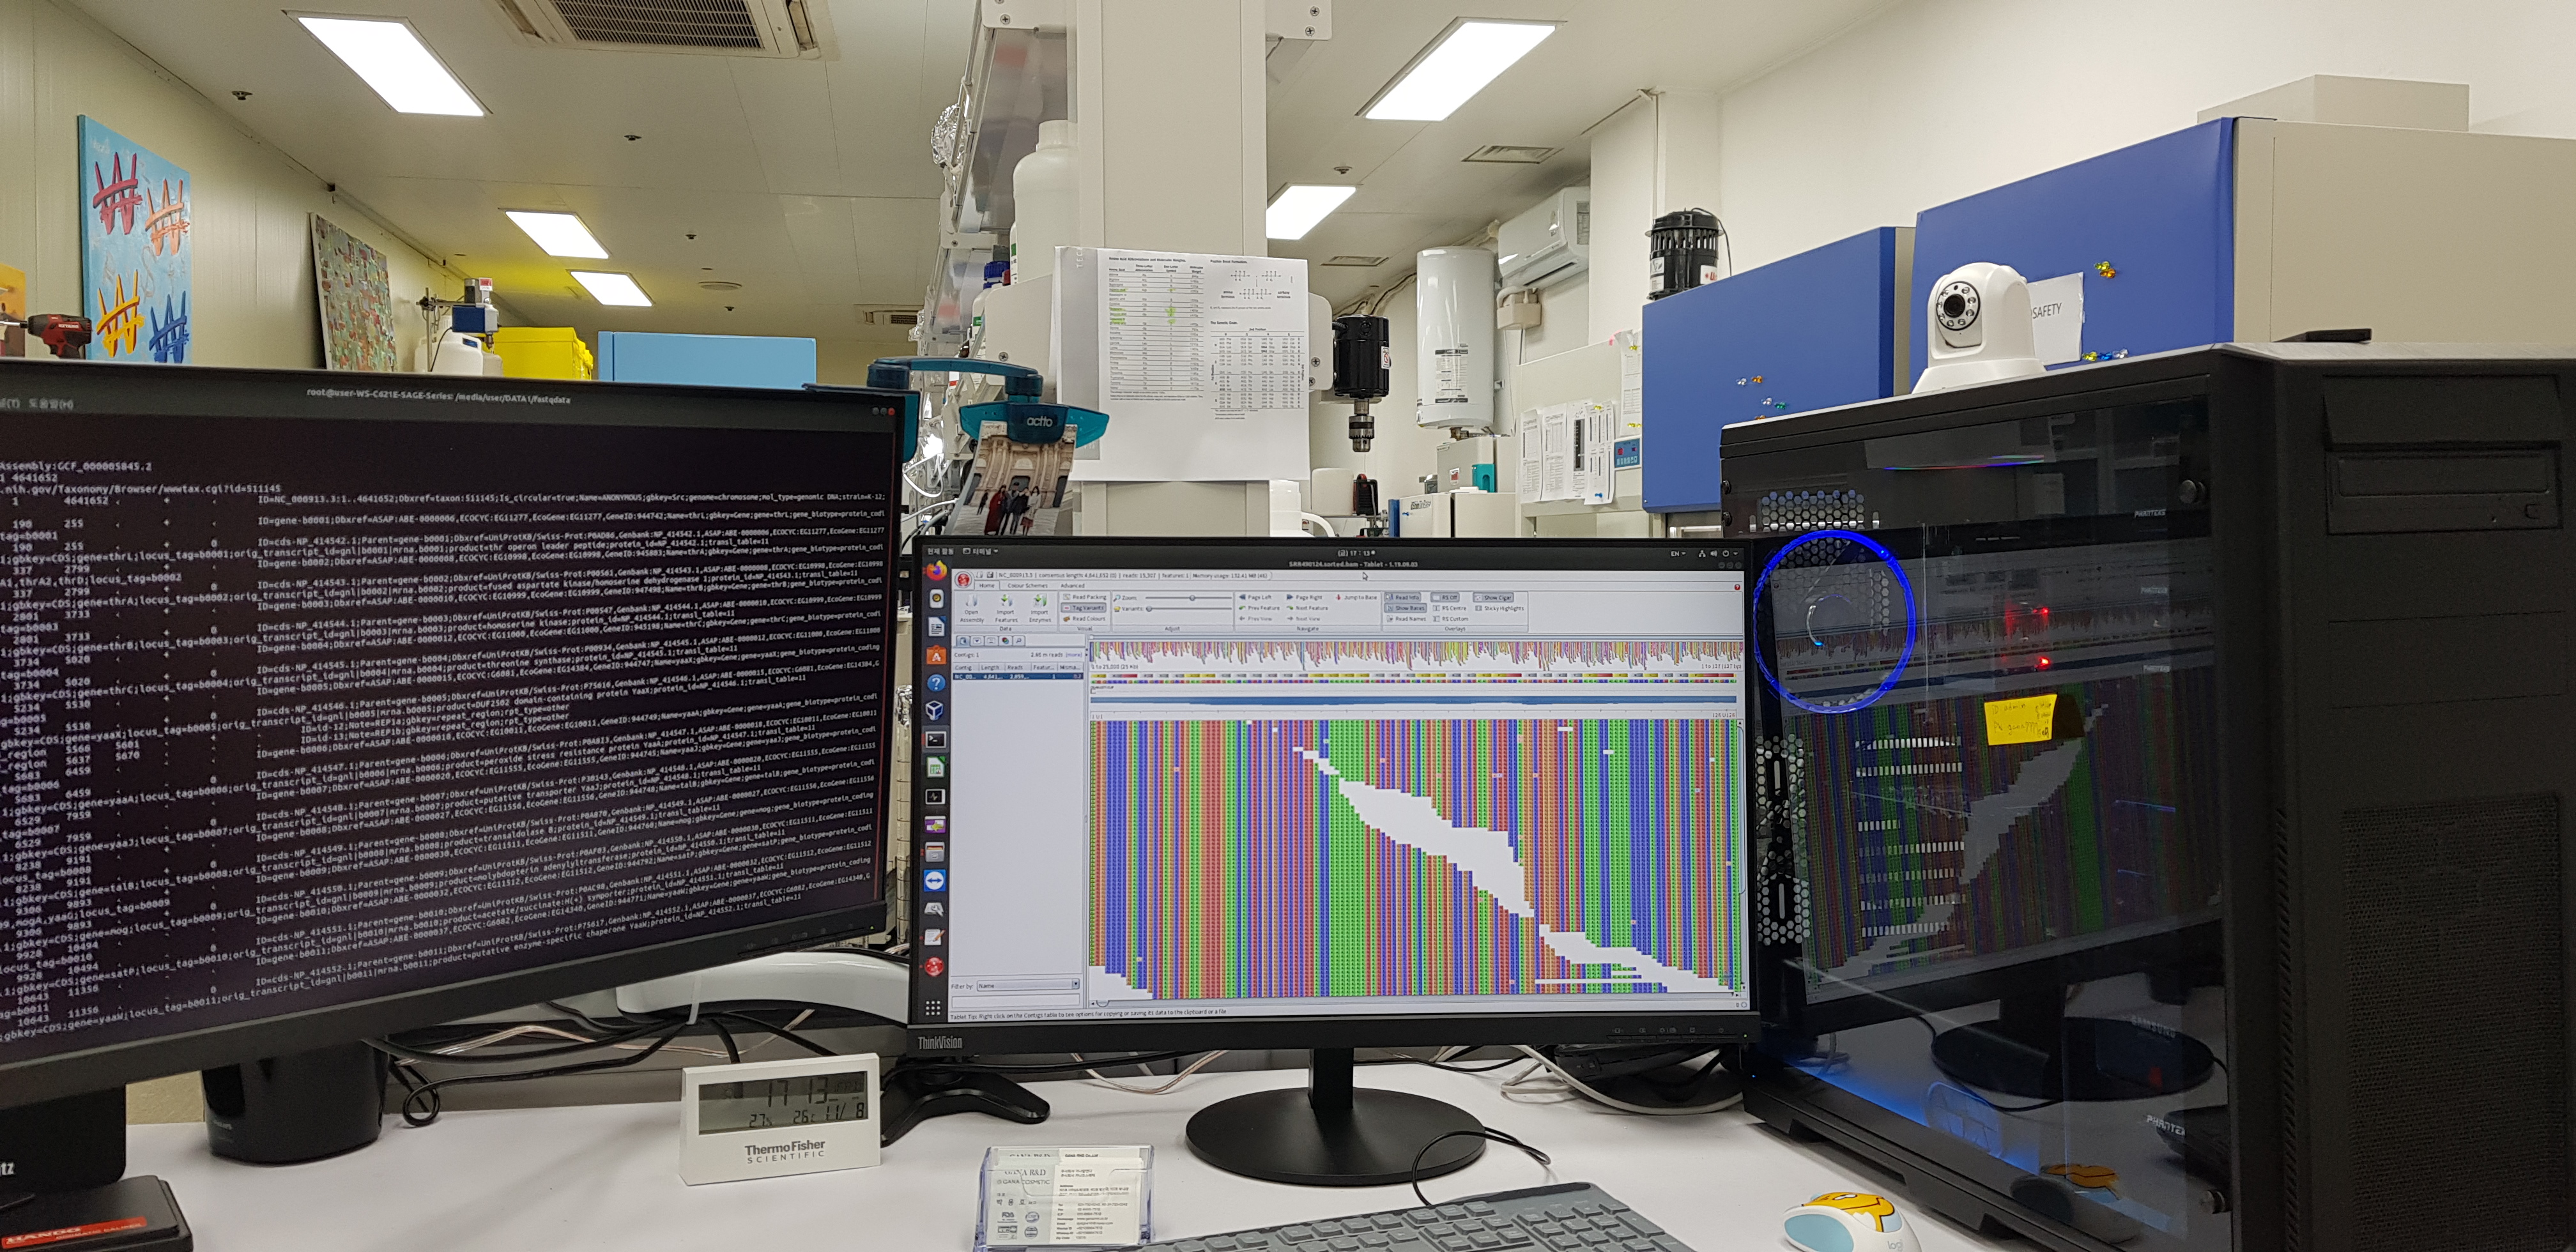Toggle Show Cigar overlay
Screen dimensions: 2576x1252
tap(1494, 598)
